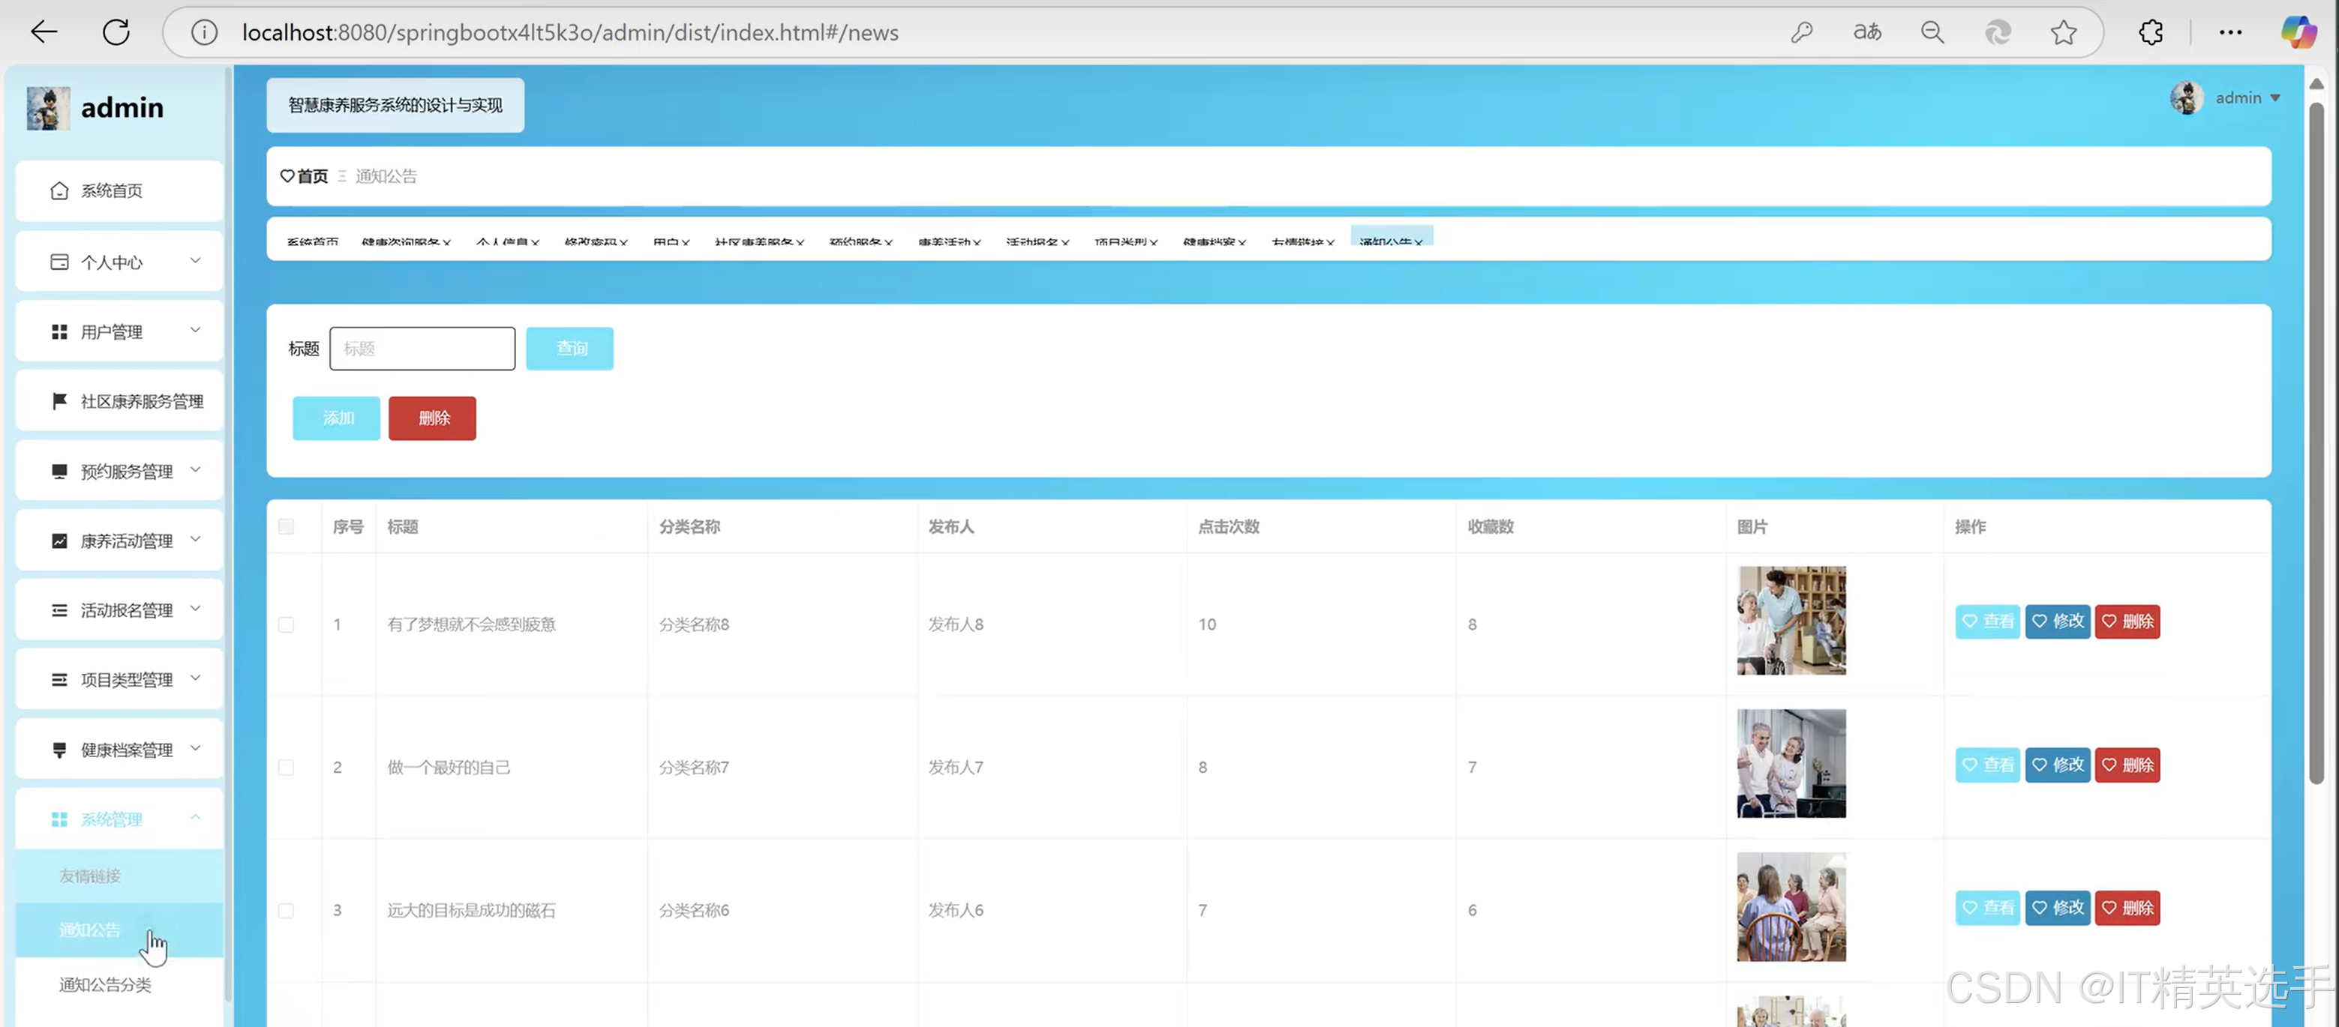2339x1027 pixels.
Task: Close the 健康咨询服务 tab with its X
Action: pos(447,242)
